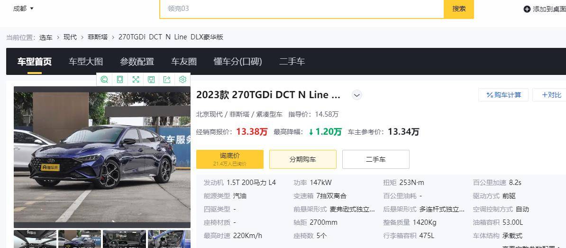Click the fullscreen expand arrows icon
The image size is (566, 248).
click(x=136, y=79)
